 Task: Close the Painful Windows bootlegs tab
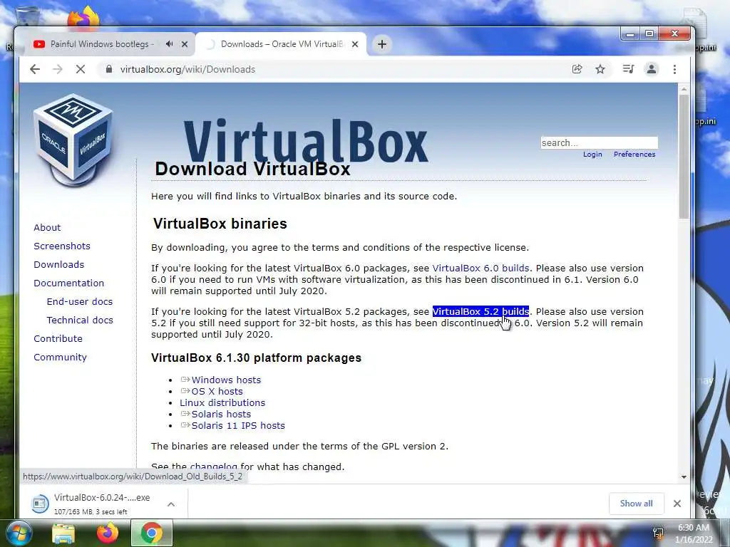click(x=185, y=44)
